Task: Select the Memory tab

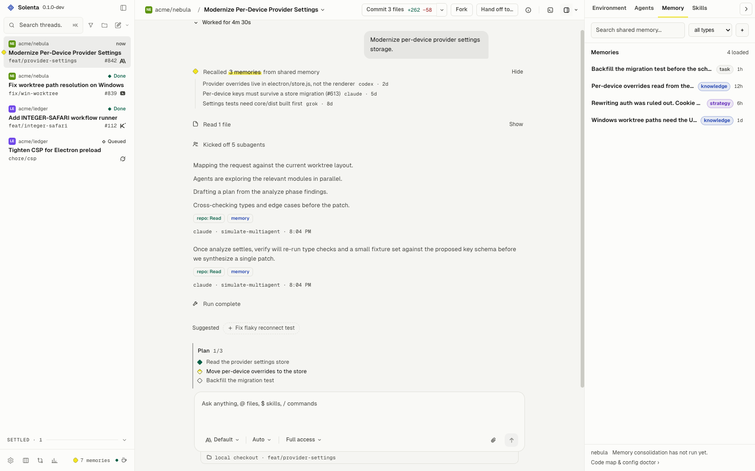Action: point(673,8)
